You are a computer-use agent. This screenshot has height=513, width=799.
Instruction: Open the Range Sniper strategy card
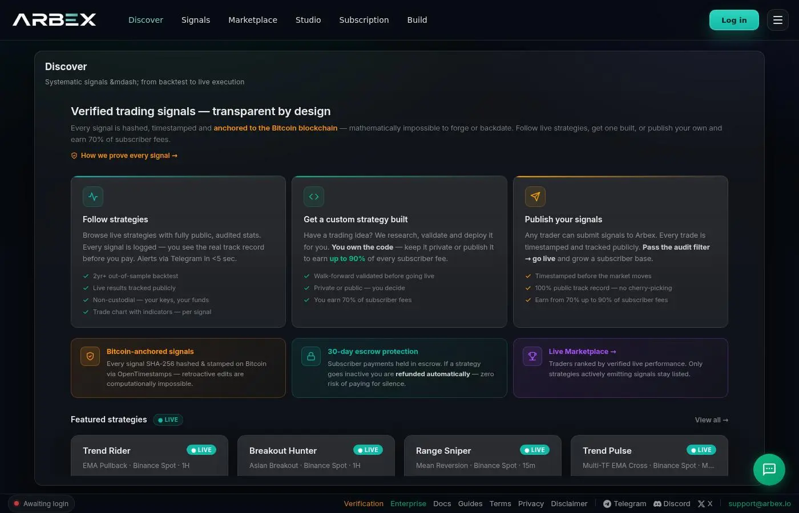point(483,455)
